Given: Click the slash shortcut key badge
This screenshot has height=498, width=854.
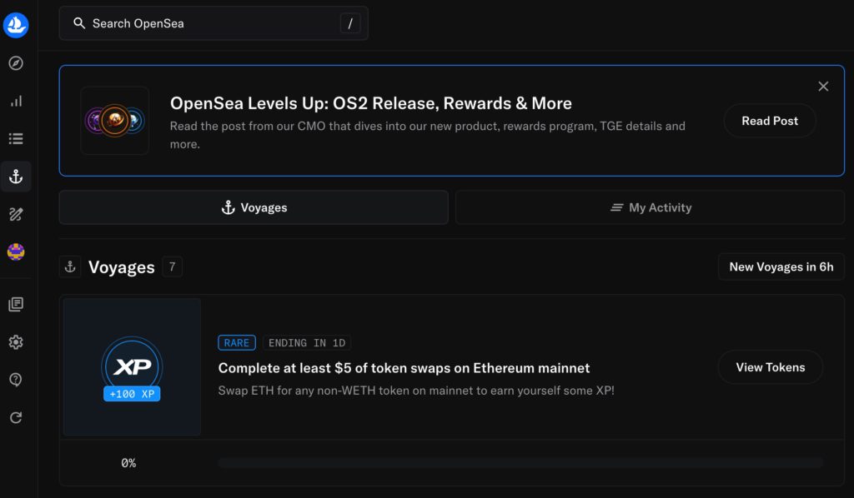Looking at the screenshot, I should (350, 23).
